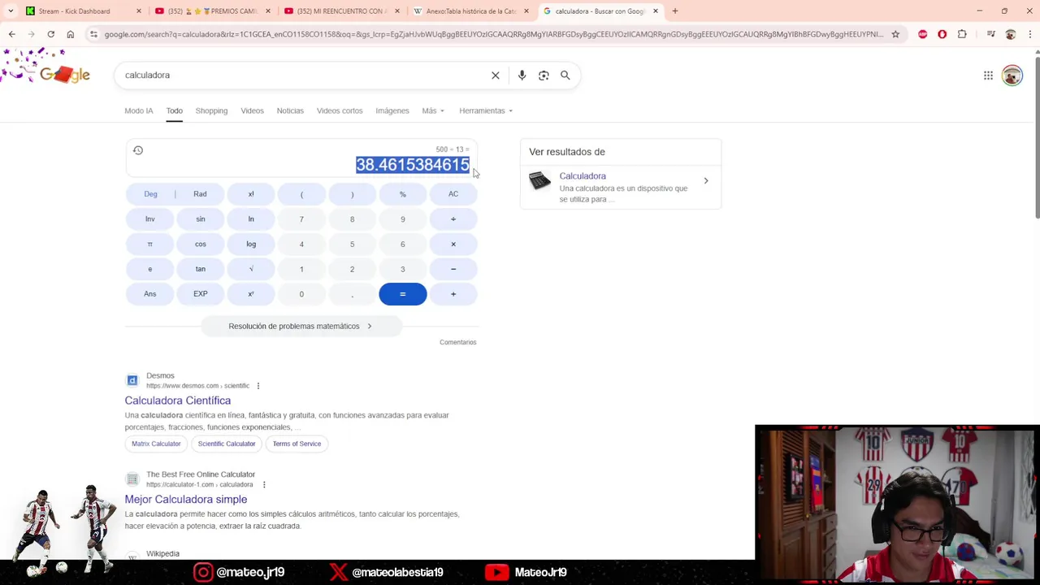This screenshot has width=1040, height=585.
Task: Click the Google logo
Action: coord(63,75)
